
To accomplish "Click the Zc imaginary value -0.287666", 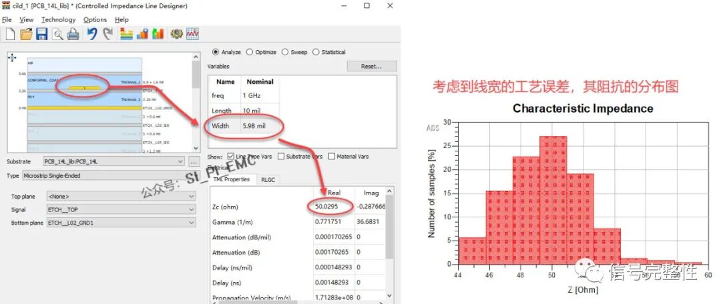I will click(370, 207).
